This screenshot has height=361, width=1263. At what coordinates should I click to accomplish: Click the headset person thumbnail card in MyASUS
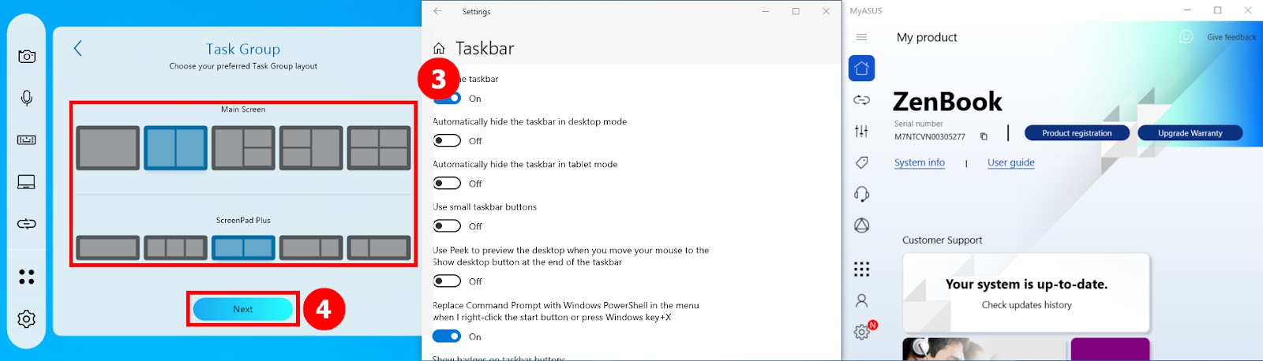pos(984,349)
